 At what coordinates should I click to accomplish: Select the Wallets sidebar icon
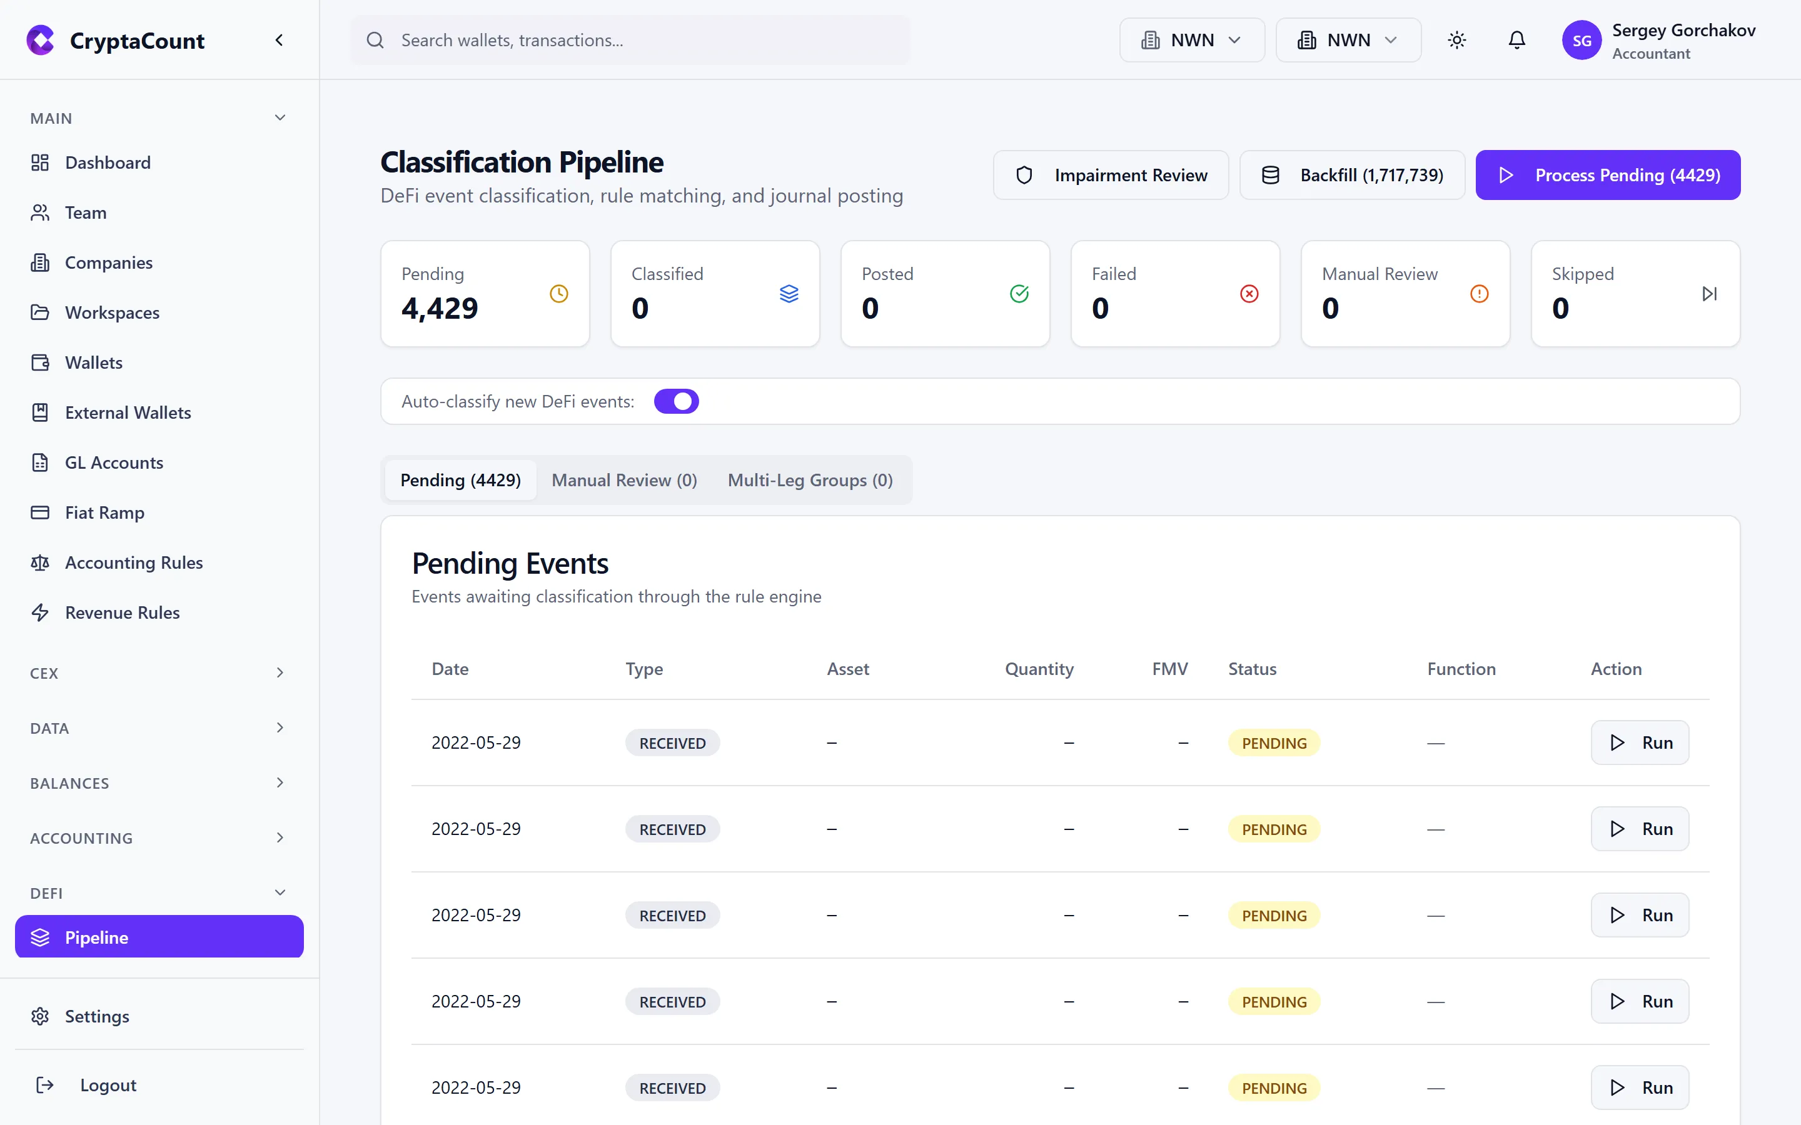point(40,362)
